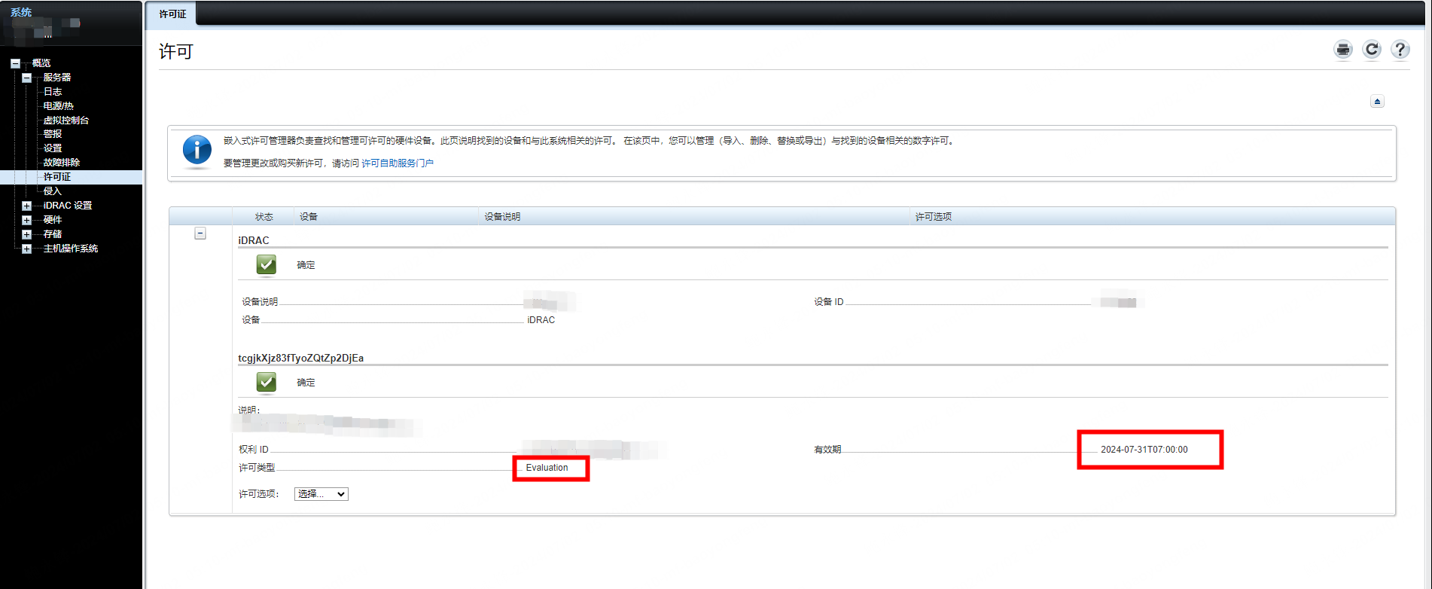The height and width of the screenshot is (589, 1432).
Task: Click the tcgjkXjz83fTyoZQtZp2DjEa license title
Action: pyautogui.click(x=301, y=358)
